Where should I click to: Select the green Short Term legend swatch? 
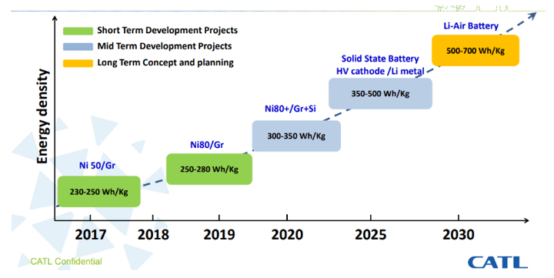[78, 31]
